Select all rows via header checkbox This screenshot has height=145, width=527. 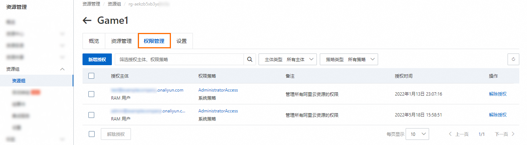[92, 76]
